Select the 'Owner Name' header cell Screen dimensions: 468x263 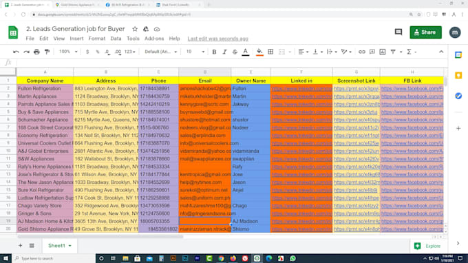click(x=251, y=81)
